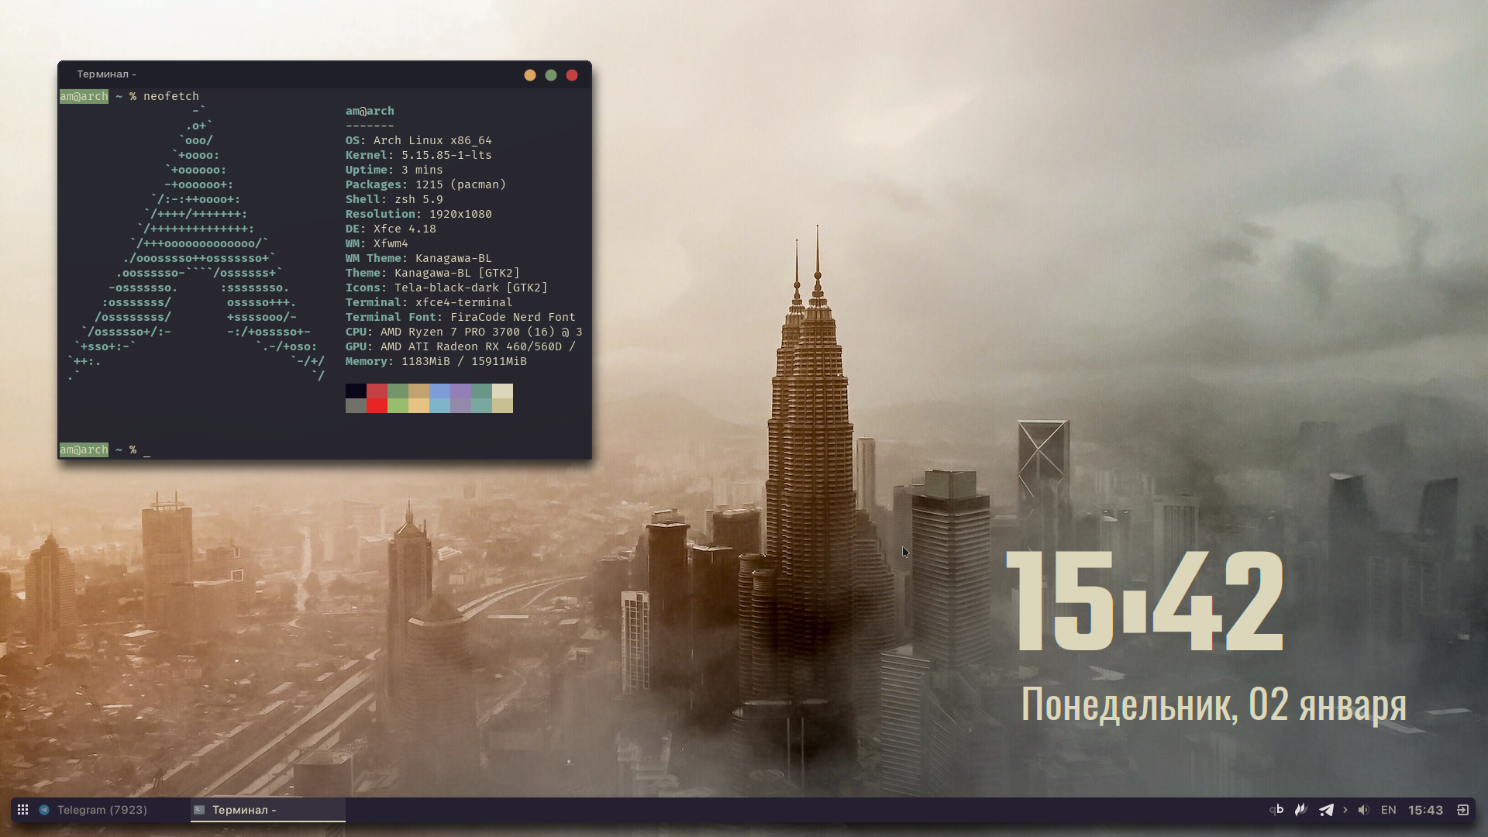Click the "Terminal: xfce4-terminal" line
The image size is (1488, 837).
click(x=429, y=302)
